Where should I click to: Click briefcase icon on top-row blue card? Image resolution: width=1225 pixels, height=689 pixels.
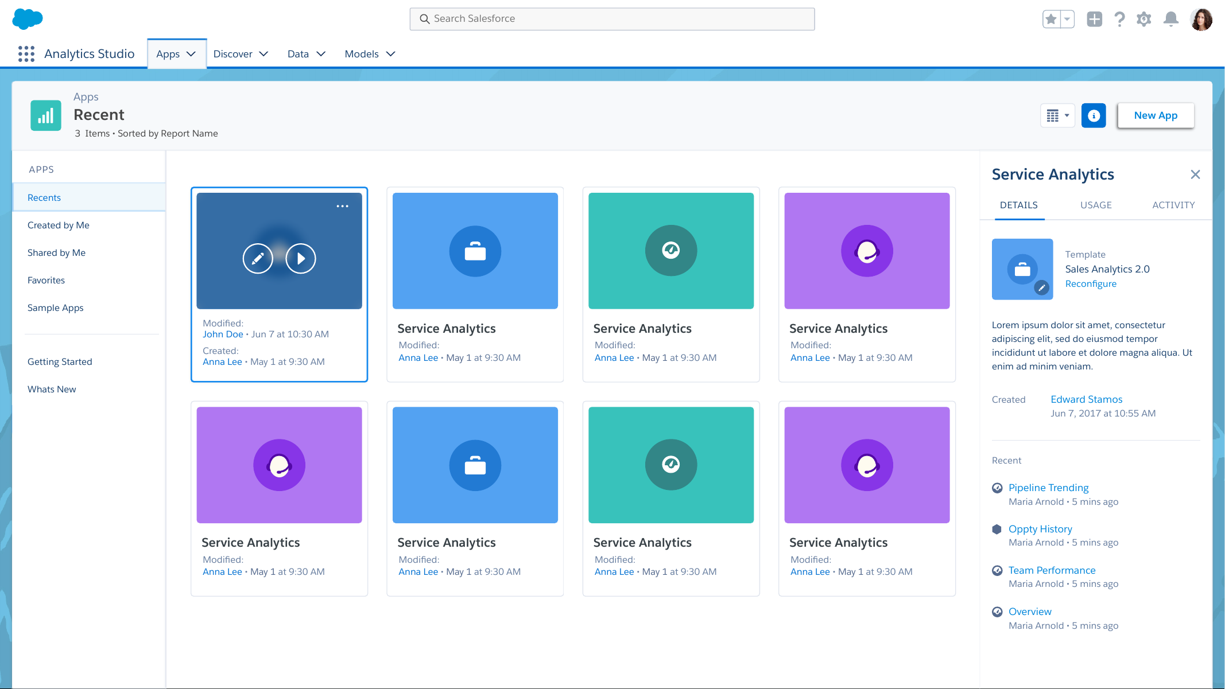(475, 251)
